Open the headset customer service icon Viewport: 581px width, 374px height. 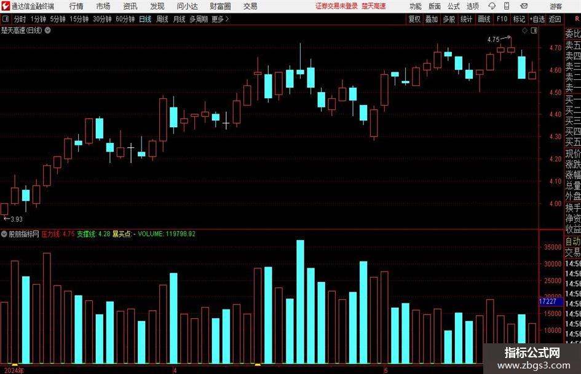(x=492, y=6)
